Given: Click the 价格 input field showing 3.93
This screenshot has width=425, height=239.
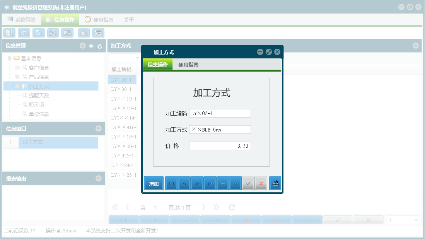Looking at the screenshot, I should pyautogui.click(x=220, y=145).
